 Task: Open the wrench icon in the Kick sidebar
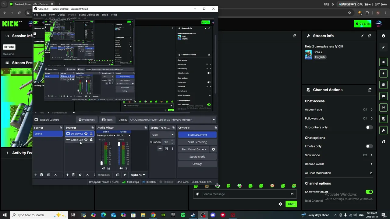tap(384, 130)
